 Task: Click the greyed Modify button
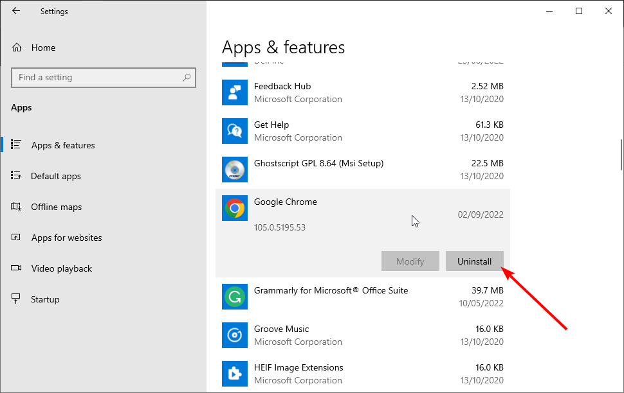click(410, 261)
